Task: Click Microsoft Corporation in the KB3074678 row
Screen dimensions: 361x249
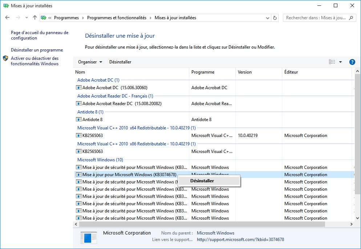Action: pos(306,175)
